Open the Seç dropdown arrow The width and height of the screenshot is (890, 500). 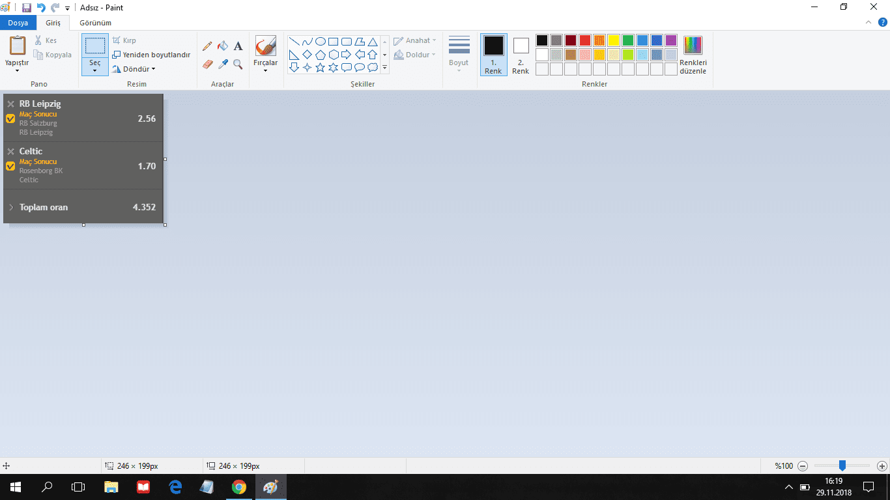95,70
